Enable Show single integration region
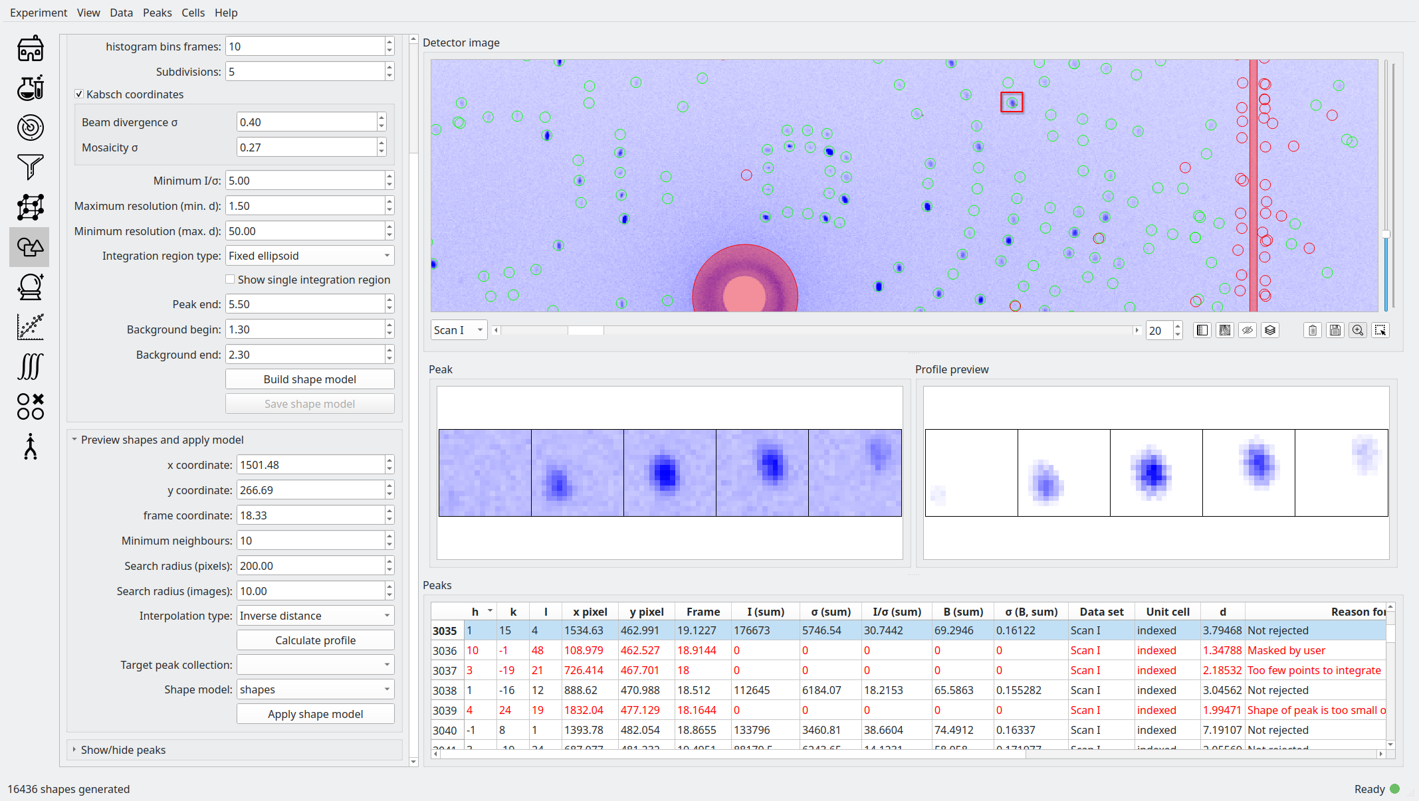 coord(230,280)
